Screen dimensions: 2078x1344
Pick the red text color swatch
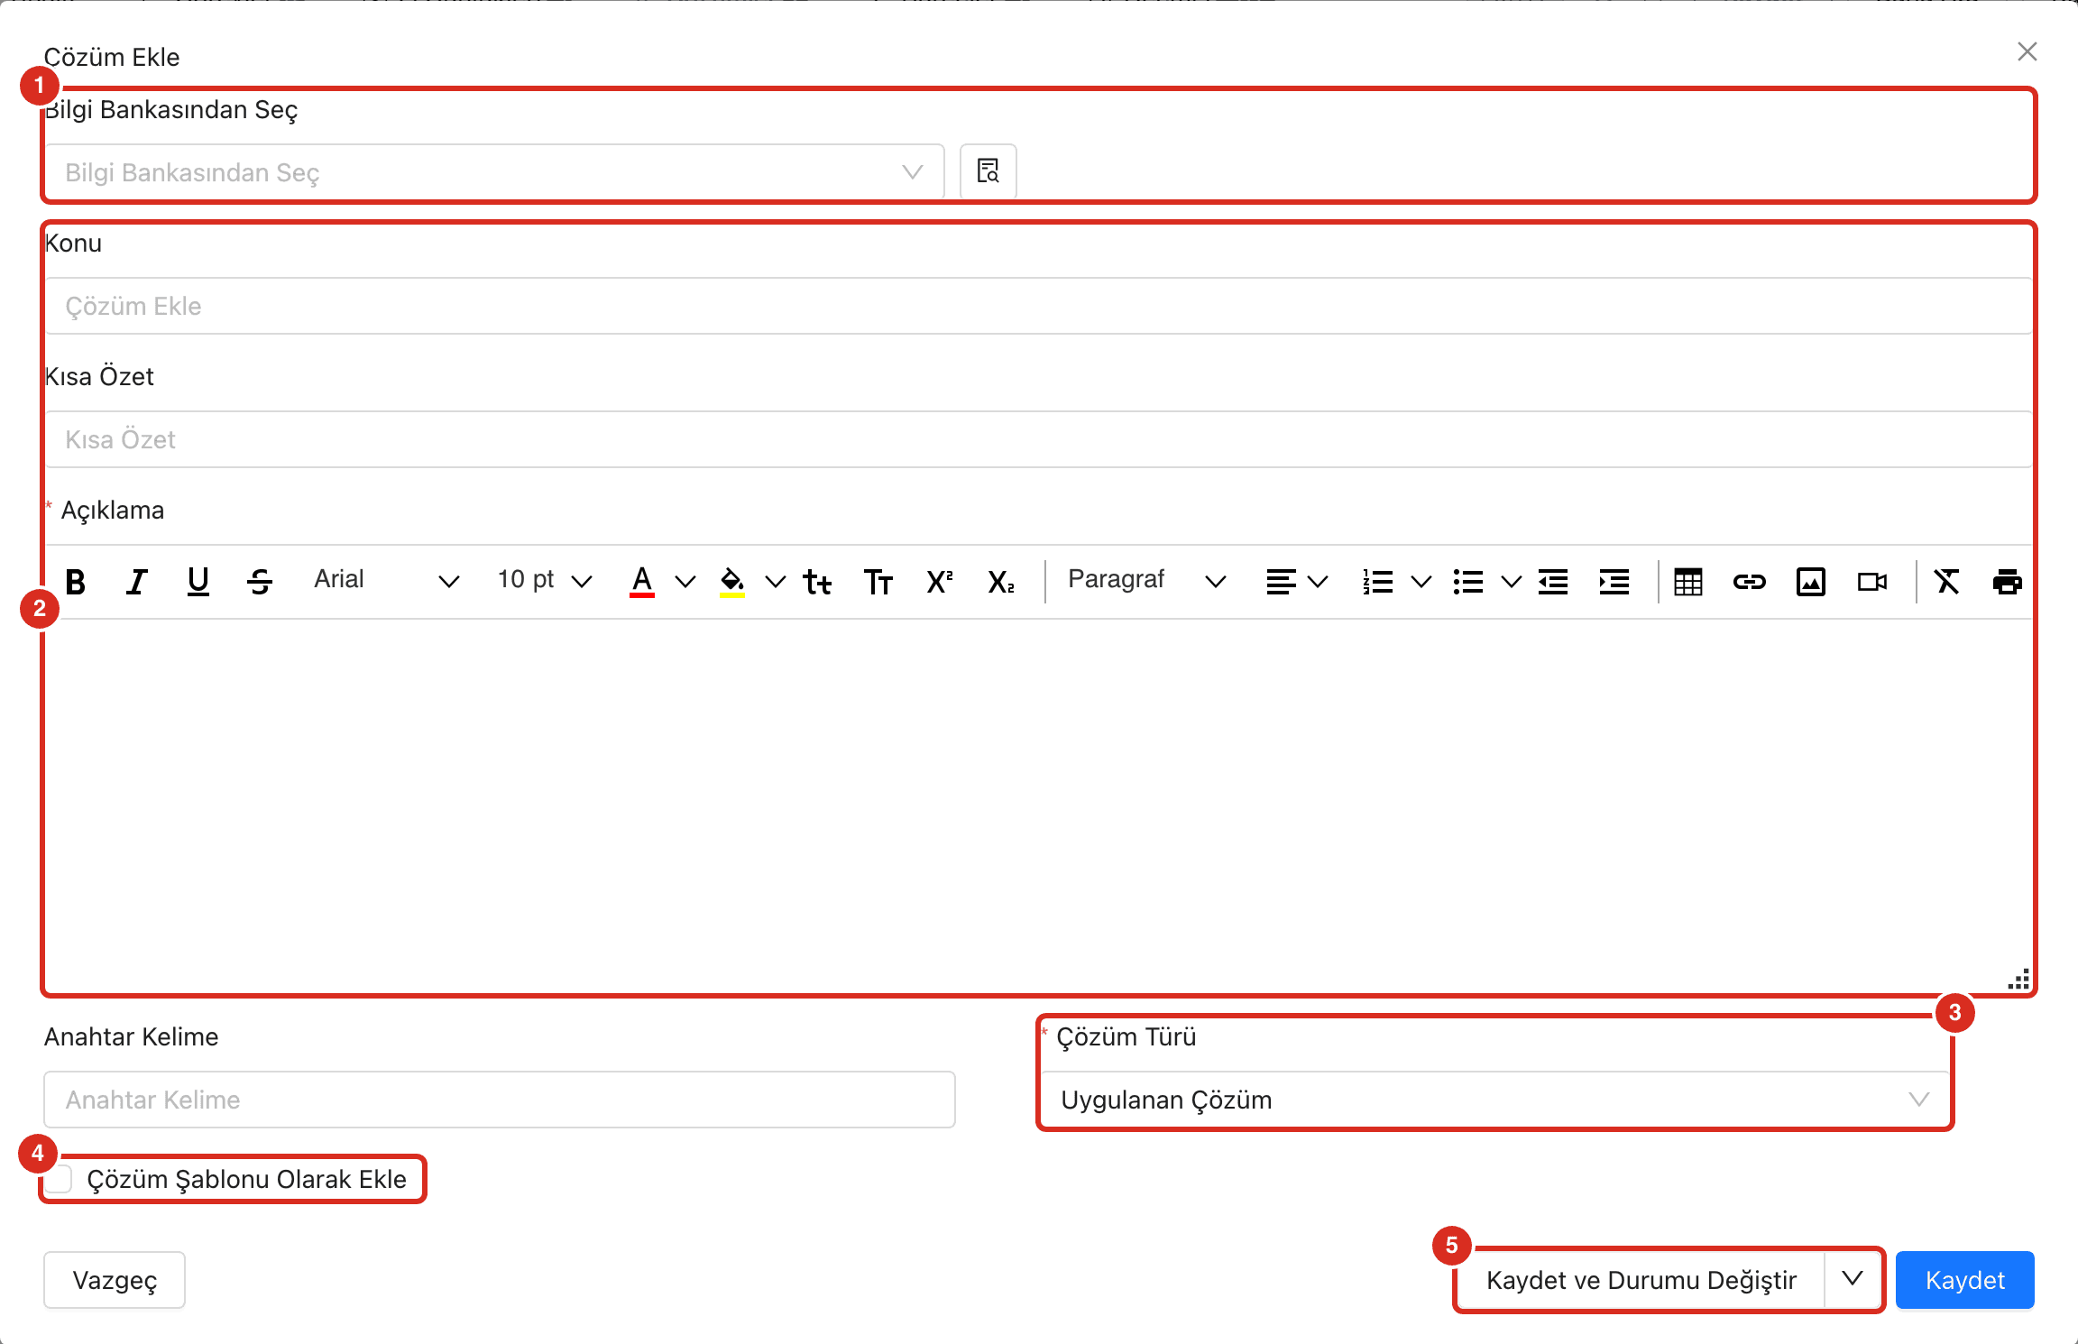641,582
